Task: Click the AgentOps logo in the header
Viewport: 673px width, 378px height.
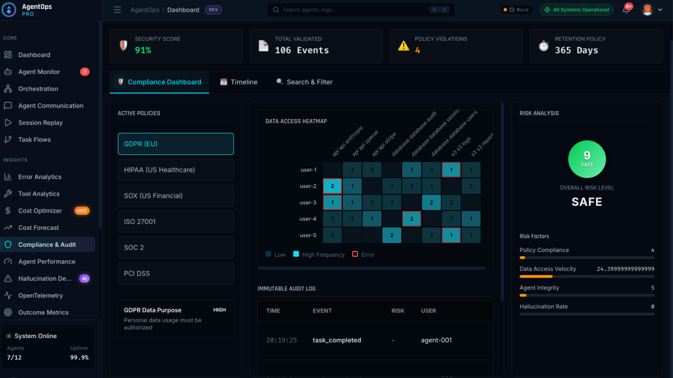Action: coord(9,9)
